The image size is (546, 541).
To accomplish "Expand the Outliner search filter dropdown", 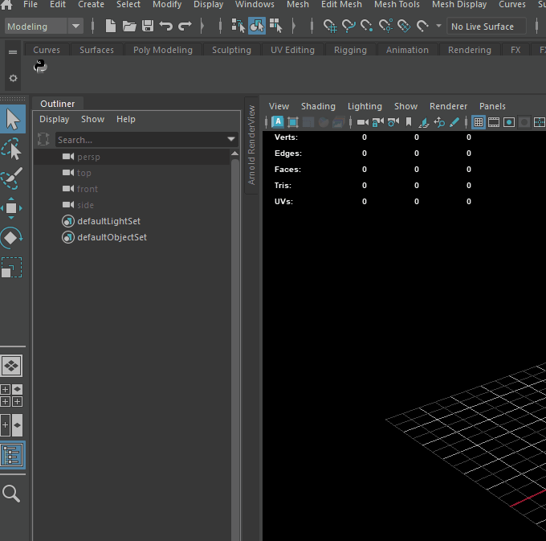I will 231,140.
